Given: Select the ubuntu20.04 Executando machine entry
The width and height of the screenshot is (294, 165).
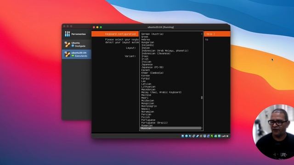Looking at the screenshot, I should click(x=77, y=54).
